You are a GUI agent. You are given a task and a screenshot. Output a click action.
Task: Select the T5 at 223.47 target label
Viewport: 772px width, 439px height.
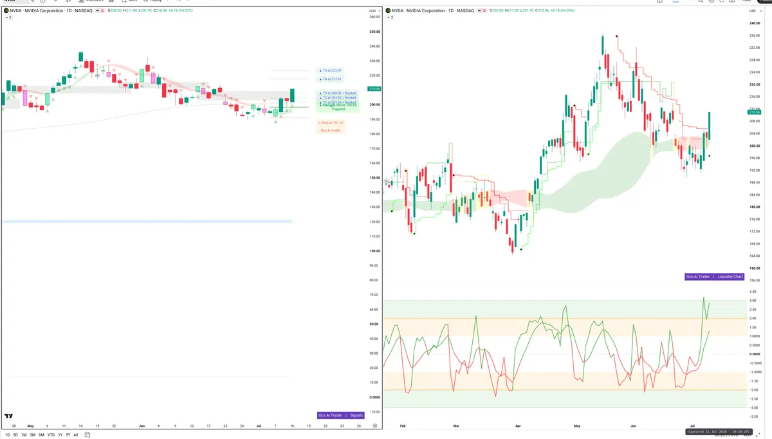point(331,70)
